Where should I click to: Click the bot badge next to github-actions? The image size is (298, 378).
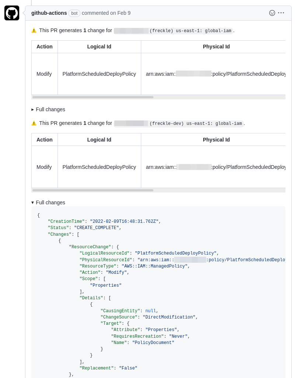click(74, 13)
